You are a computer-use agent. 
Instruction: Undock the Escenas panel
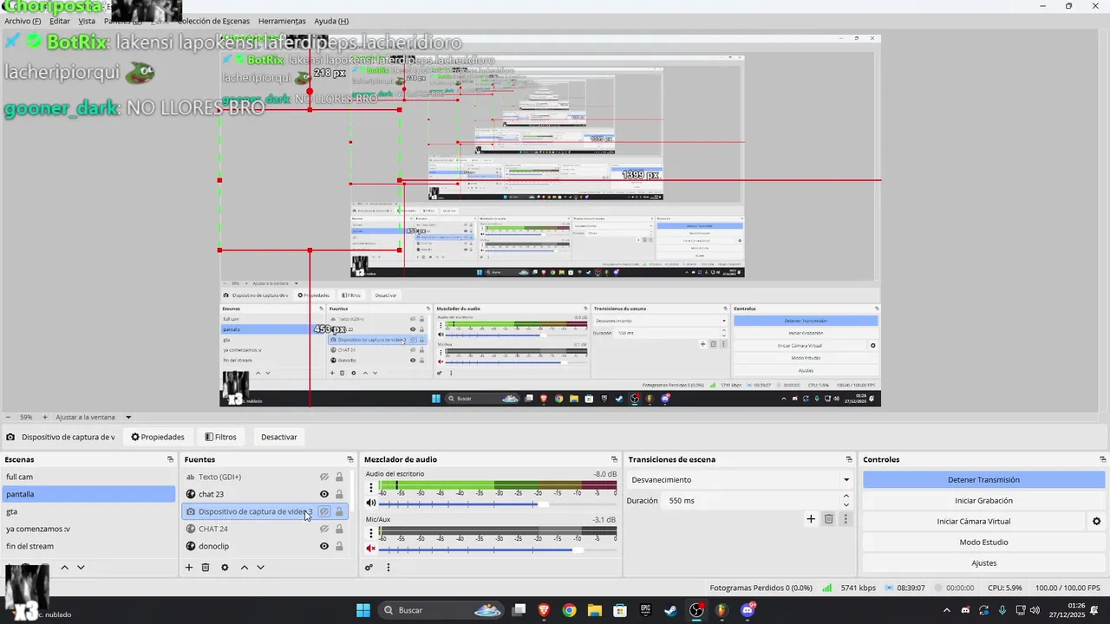[170, 459]
